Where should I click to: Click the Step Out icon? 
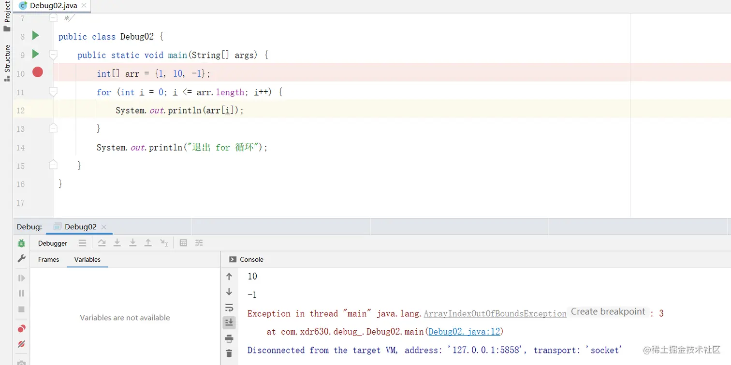click(x=148, y=243)
